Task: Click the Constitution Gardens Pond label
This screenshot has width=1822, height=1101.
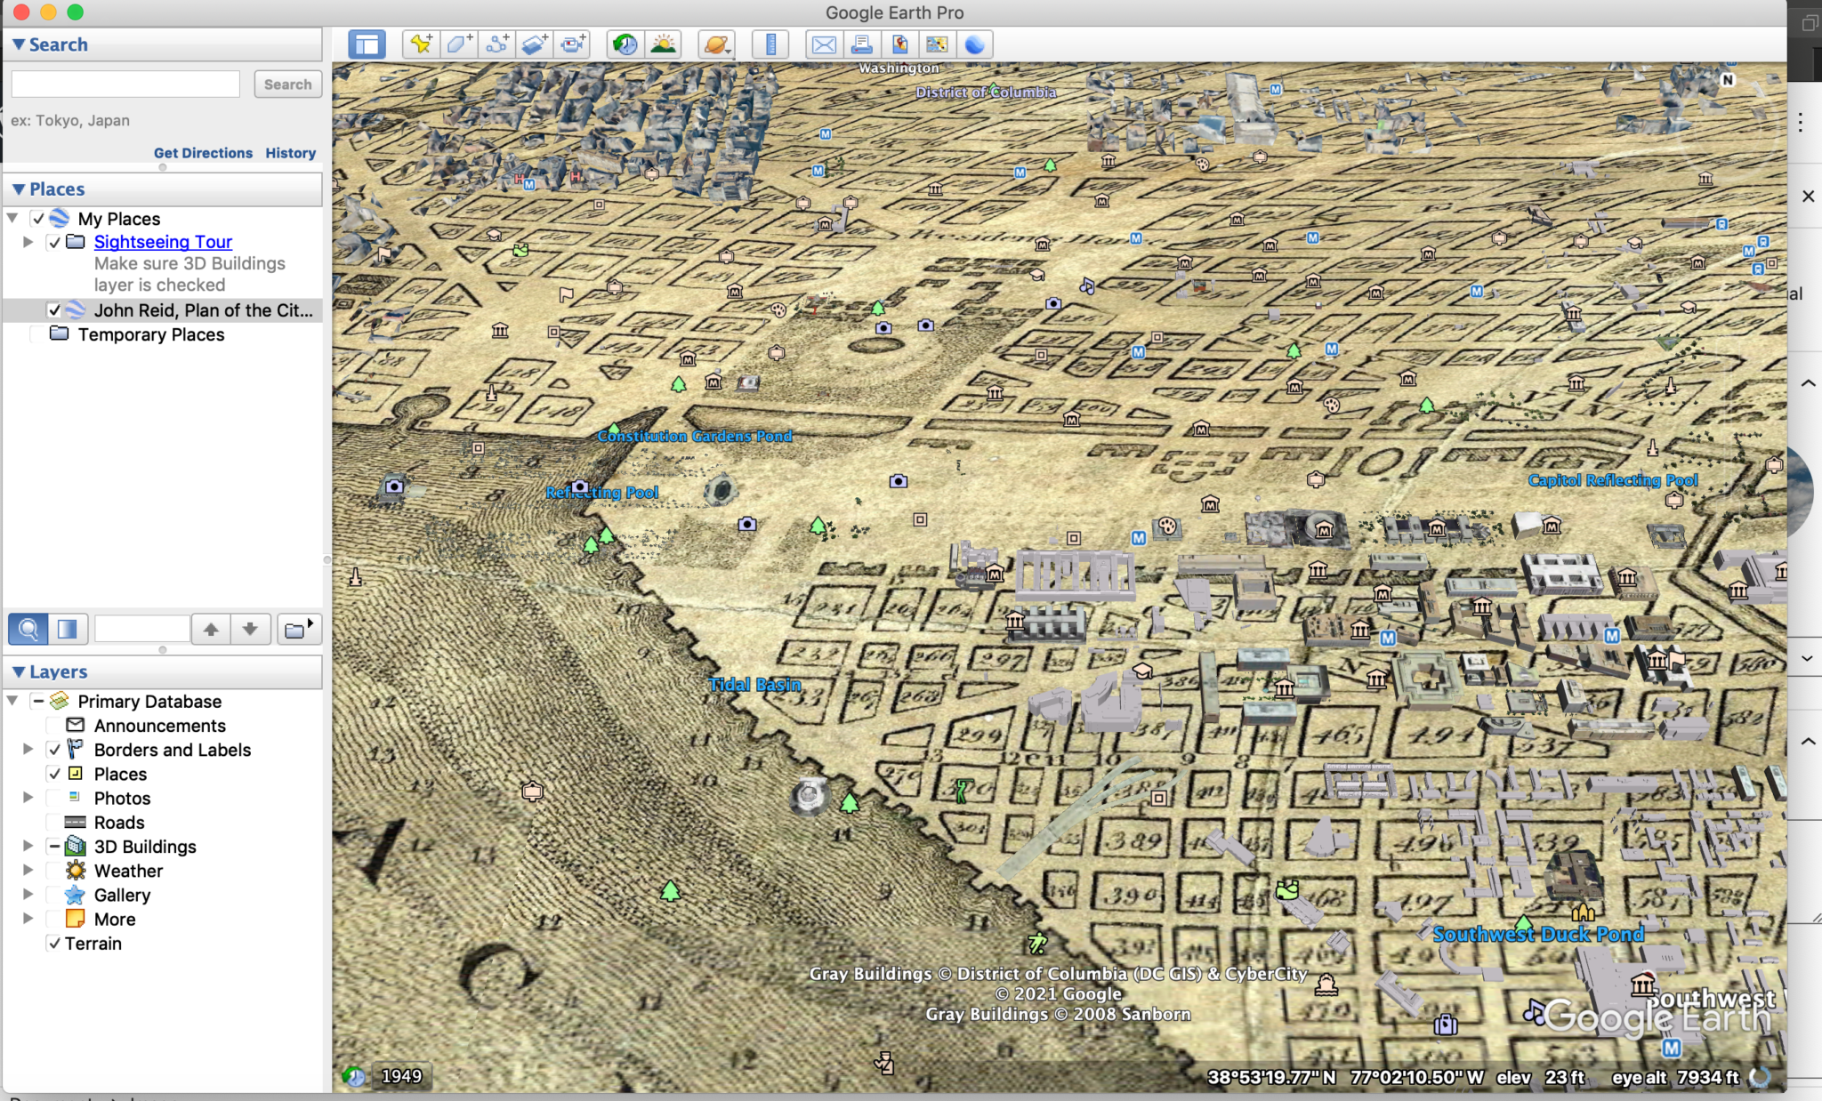Action: pyautogui.click(x=695, y=436)
